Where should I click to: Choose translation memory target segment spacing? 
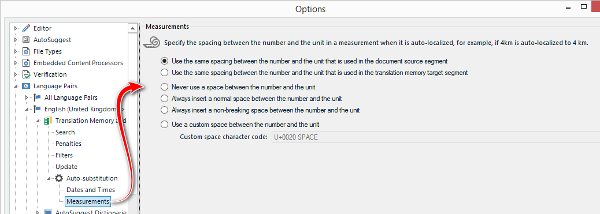click(x=164, y=72)
